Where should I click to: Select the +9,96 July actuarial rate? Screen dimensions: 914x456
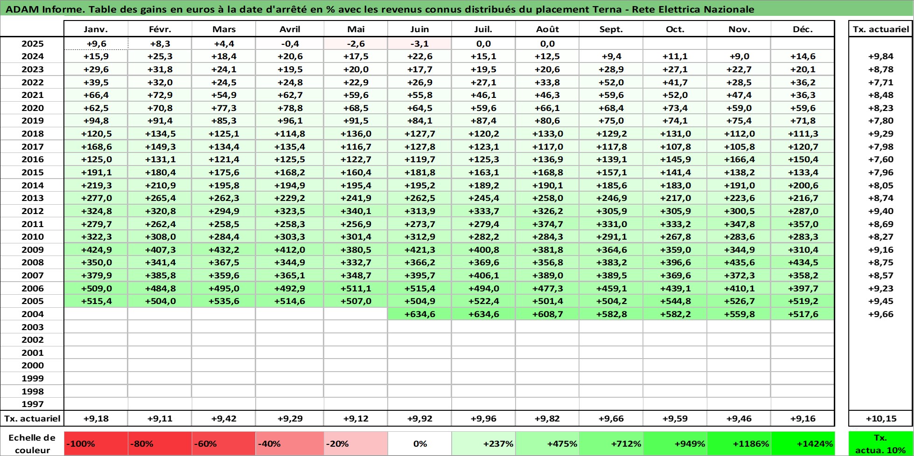point(483,419)
